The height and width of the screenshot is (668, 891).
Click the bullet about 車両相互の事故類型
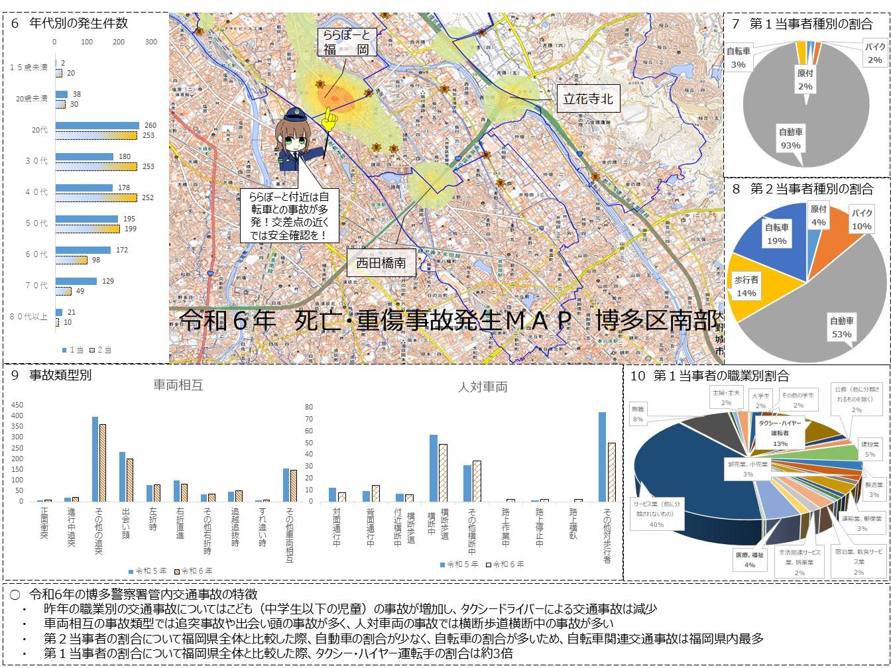coord(328,624)
